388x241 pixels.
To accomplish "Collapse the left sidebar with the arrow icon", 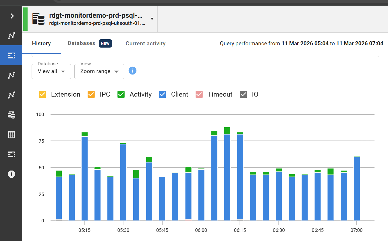I will (x=11, y=16).
